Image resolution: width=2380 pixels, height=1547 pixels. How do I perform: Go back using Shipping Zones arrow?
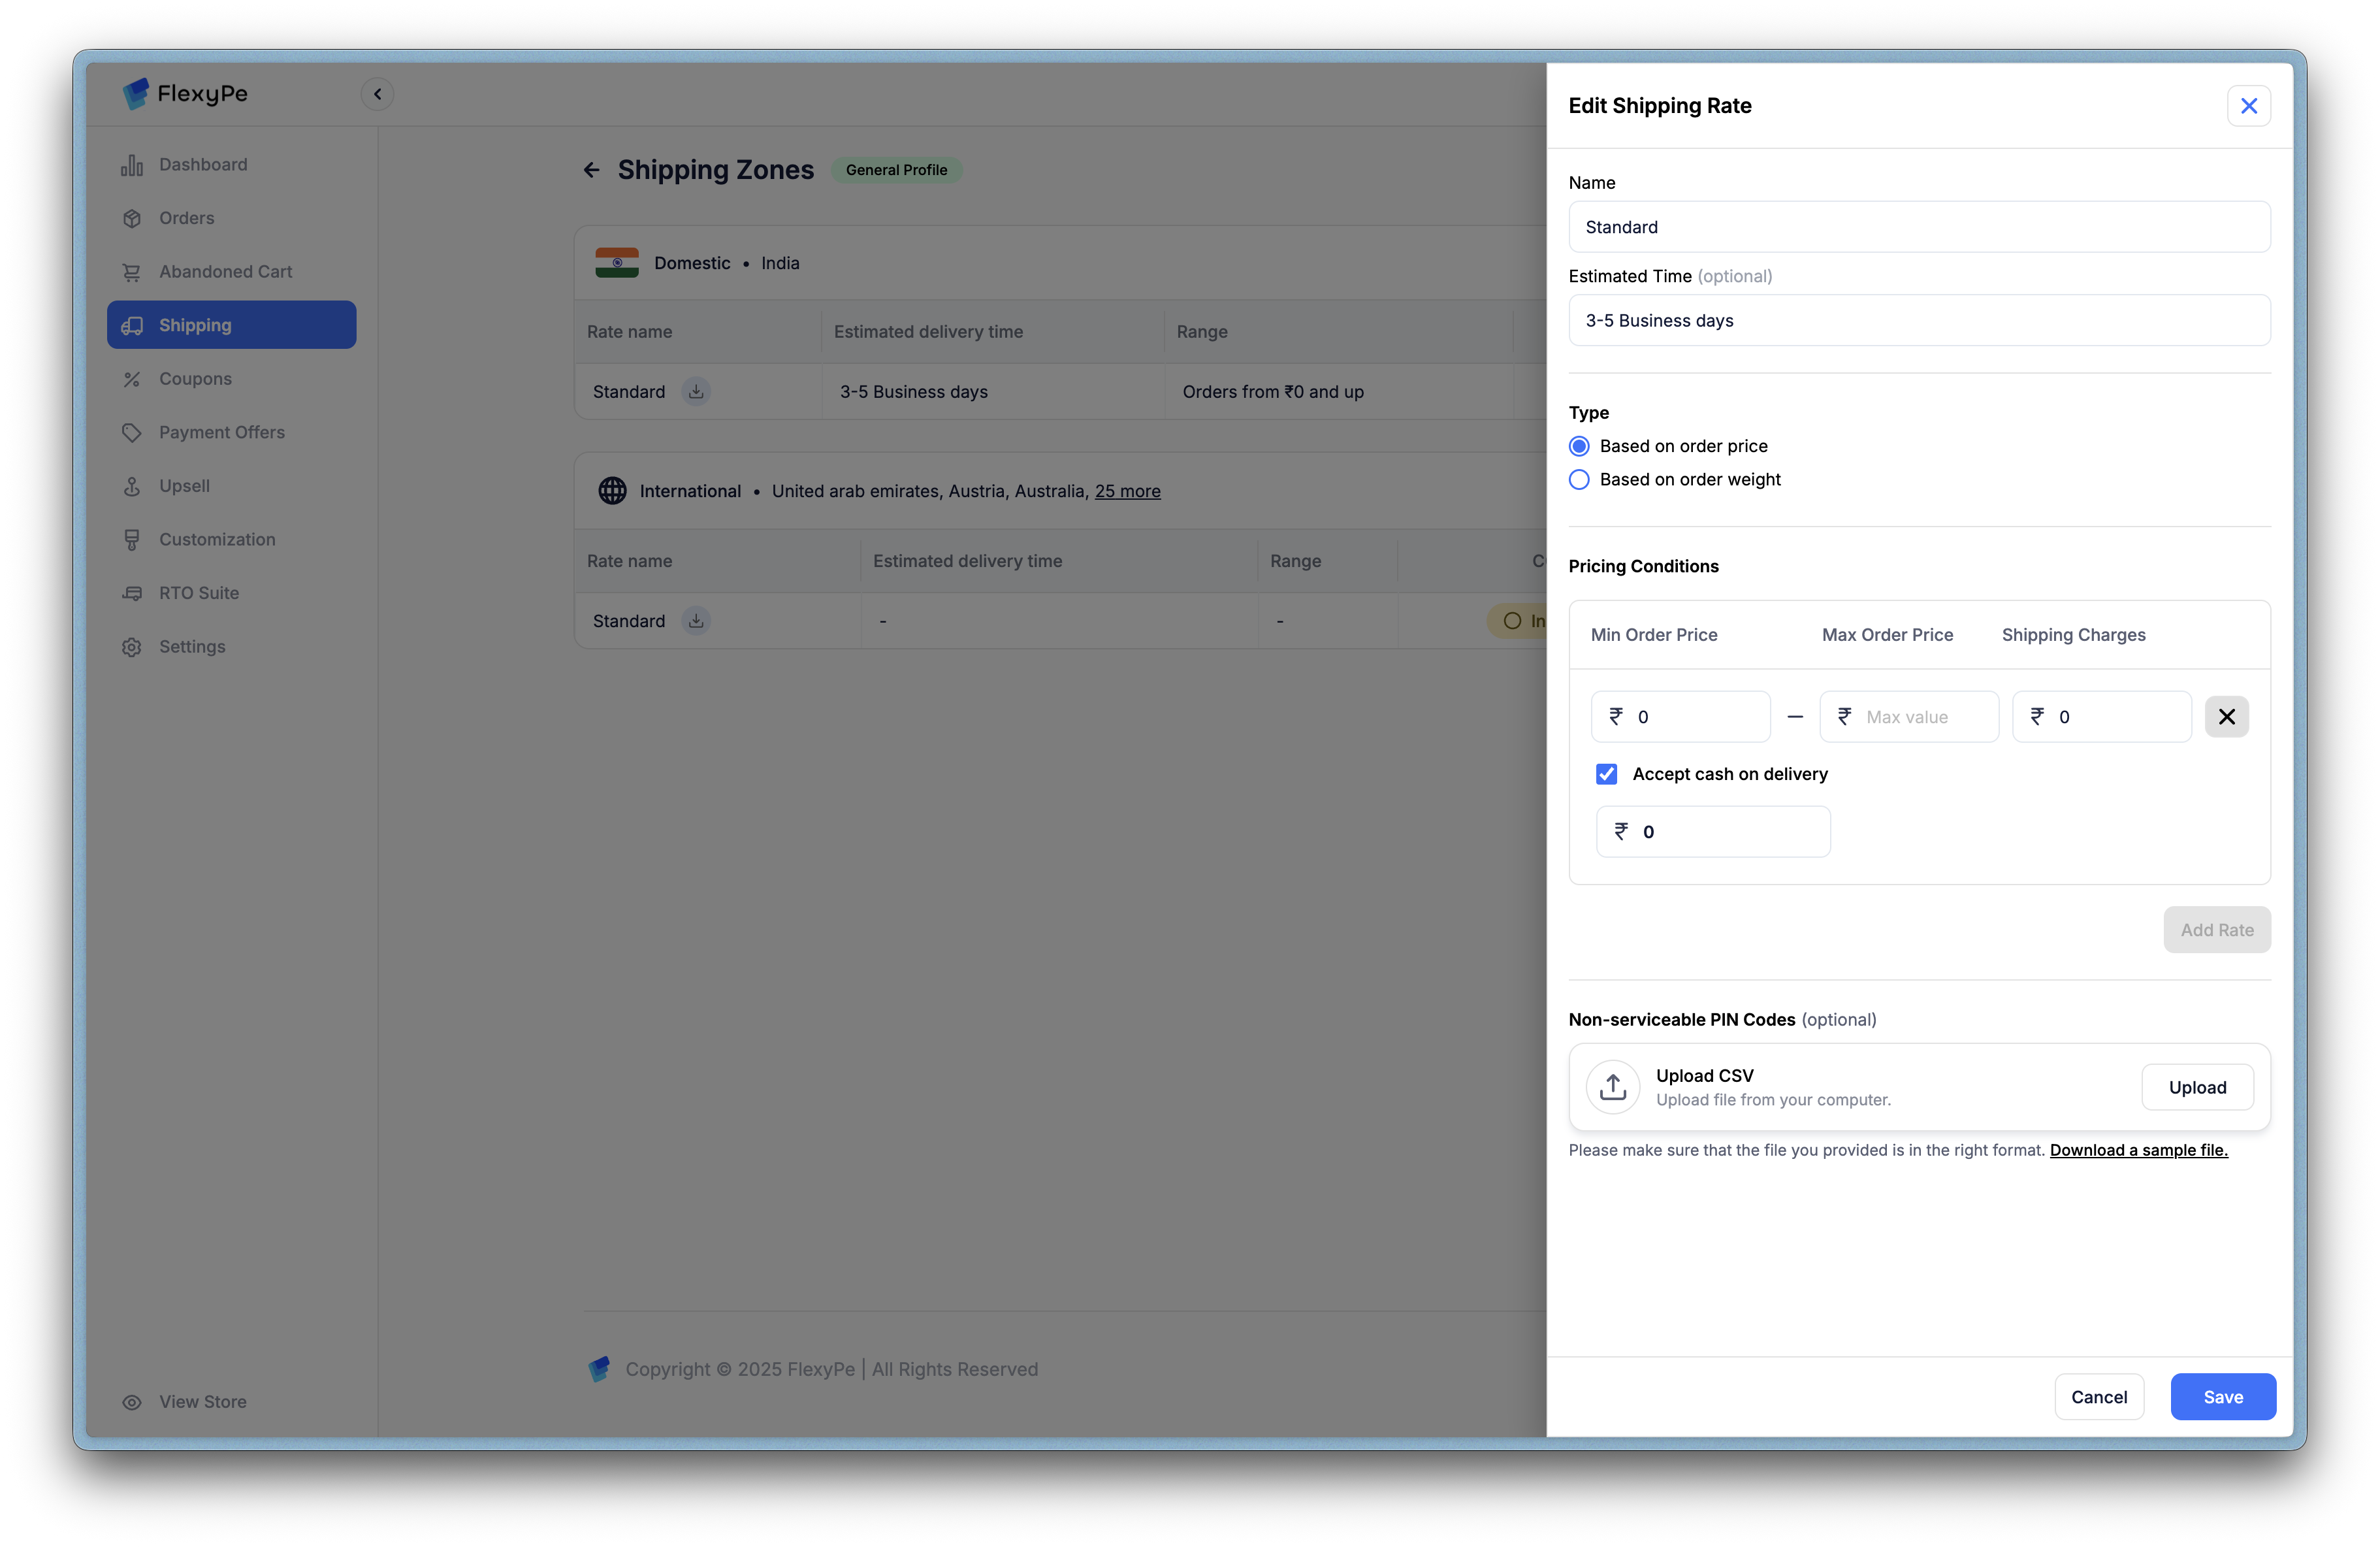[592, 170]
